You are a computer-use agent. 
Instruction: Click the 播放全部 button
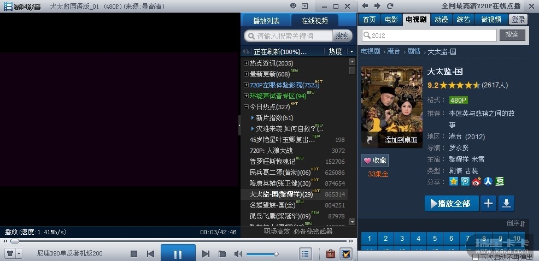point(452,204)
